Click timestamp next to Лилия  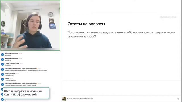[x=11, y=78]
